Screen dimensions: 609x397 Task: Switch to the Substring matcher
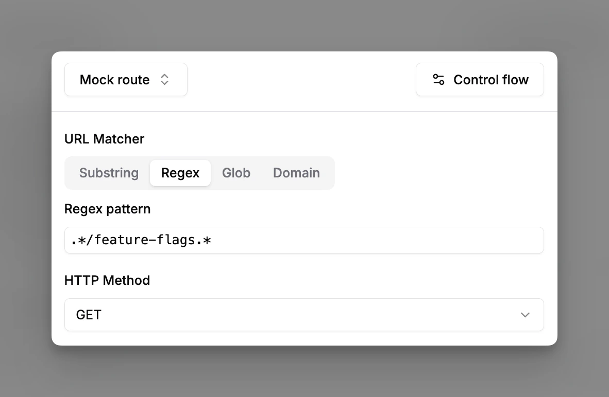109,173
